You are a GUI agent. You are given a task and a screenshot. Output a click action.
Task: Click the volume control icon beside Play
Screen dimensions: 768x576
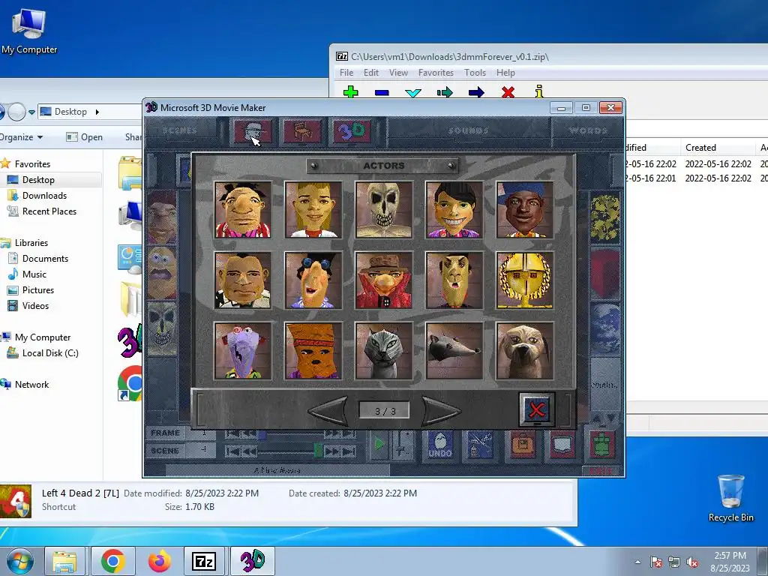tap(403, 445)
